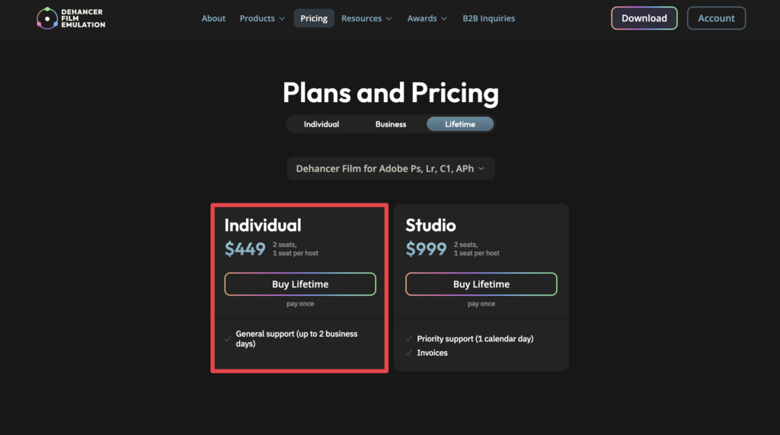Open the B2B Inquiries link

click(488, 18)
